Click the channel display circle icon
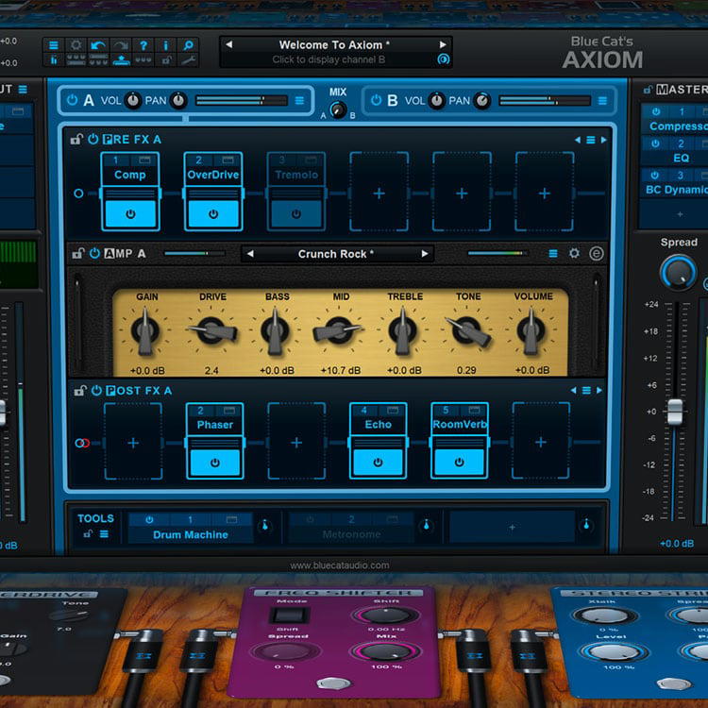 444,59
